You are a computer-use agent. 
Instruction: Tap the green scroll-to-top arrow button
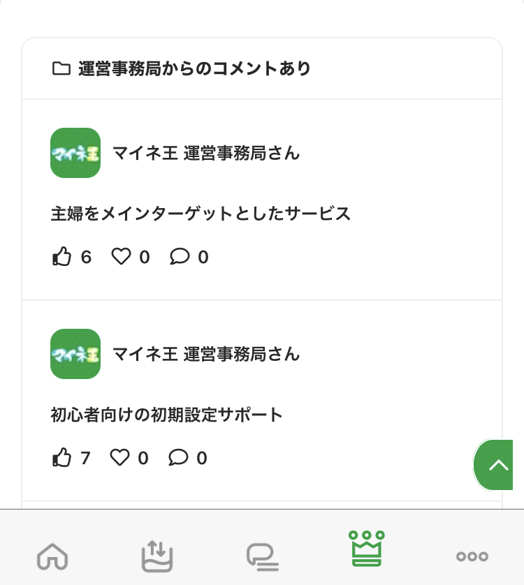tap(493, 465)
